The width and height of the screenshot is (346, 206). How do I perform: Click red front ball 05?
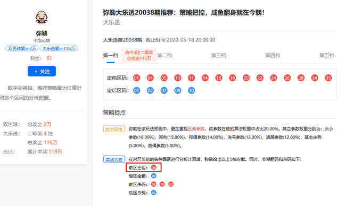[164, 78]
